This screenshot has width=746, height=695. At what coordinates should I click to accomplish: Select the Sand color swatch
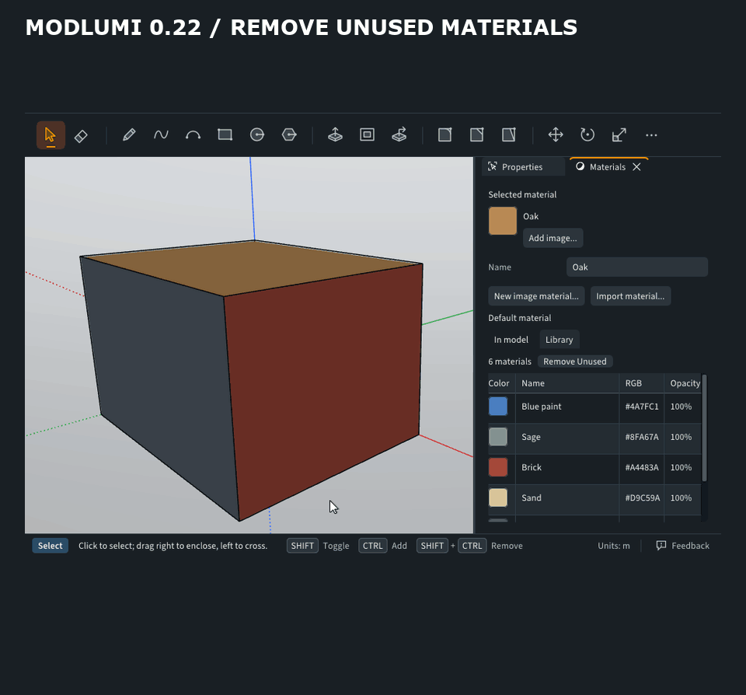pyautogui.click(x=497, y=498)
